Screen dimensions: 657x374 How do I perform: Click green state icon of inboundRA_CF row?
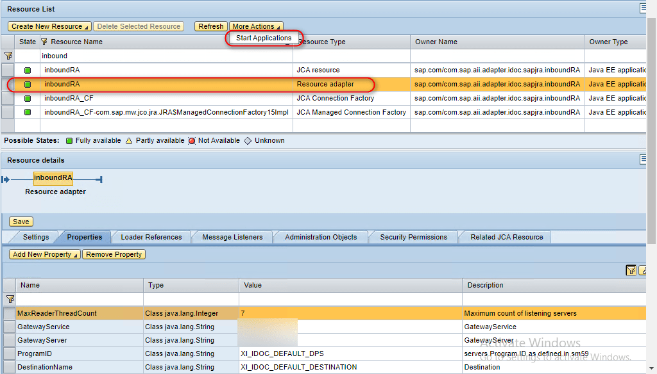(x=28, y=99)
